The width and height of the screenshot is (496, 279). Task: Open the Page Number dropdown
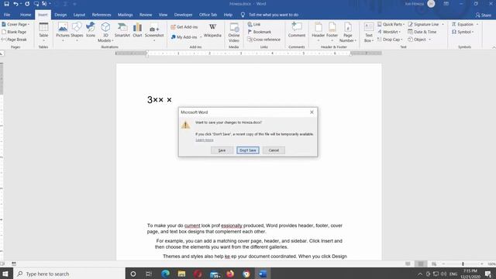pos(348,32)
